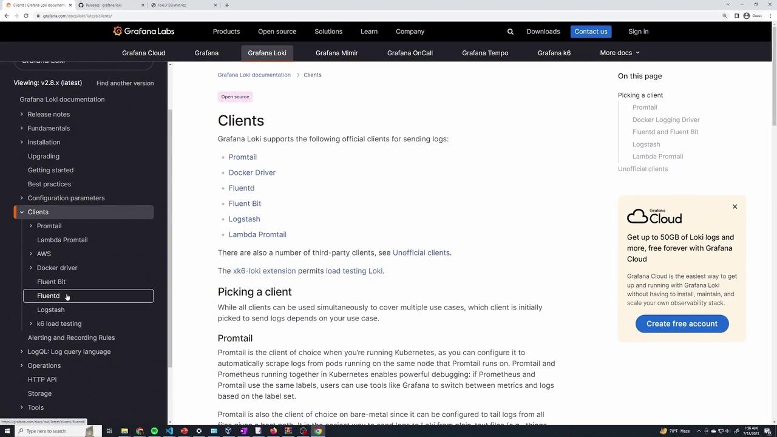Open the Learn menu
The width and height of the screenshot is (777, 437).
(x=369, y=32)
